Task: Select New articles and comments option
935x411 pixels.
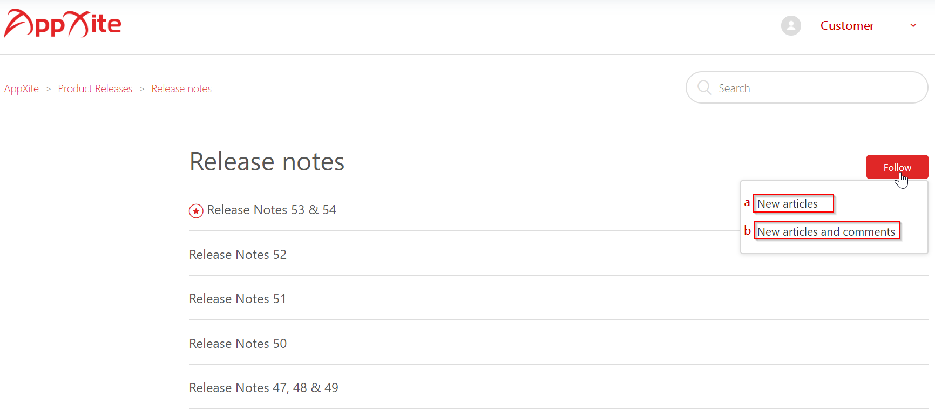Action: (x=826, y=231)
